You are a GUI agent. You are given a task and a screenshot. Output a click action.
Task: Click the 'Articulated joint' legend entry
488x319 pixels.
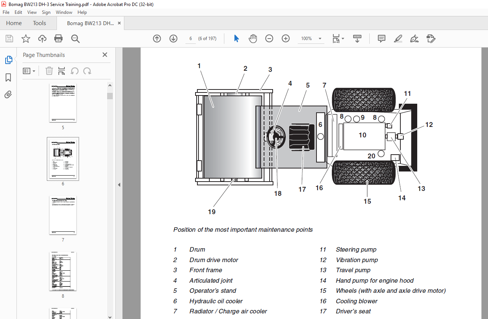[211, 280]
